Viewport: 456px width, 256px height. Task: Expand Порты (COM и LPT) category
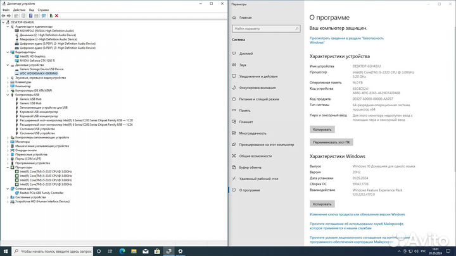pyautogui.click(x=8, y=159)
